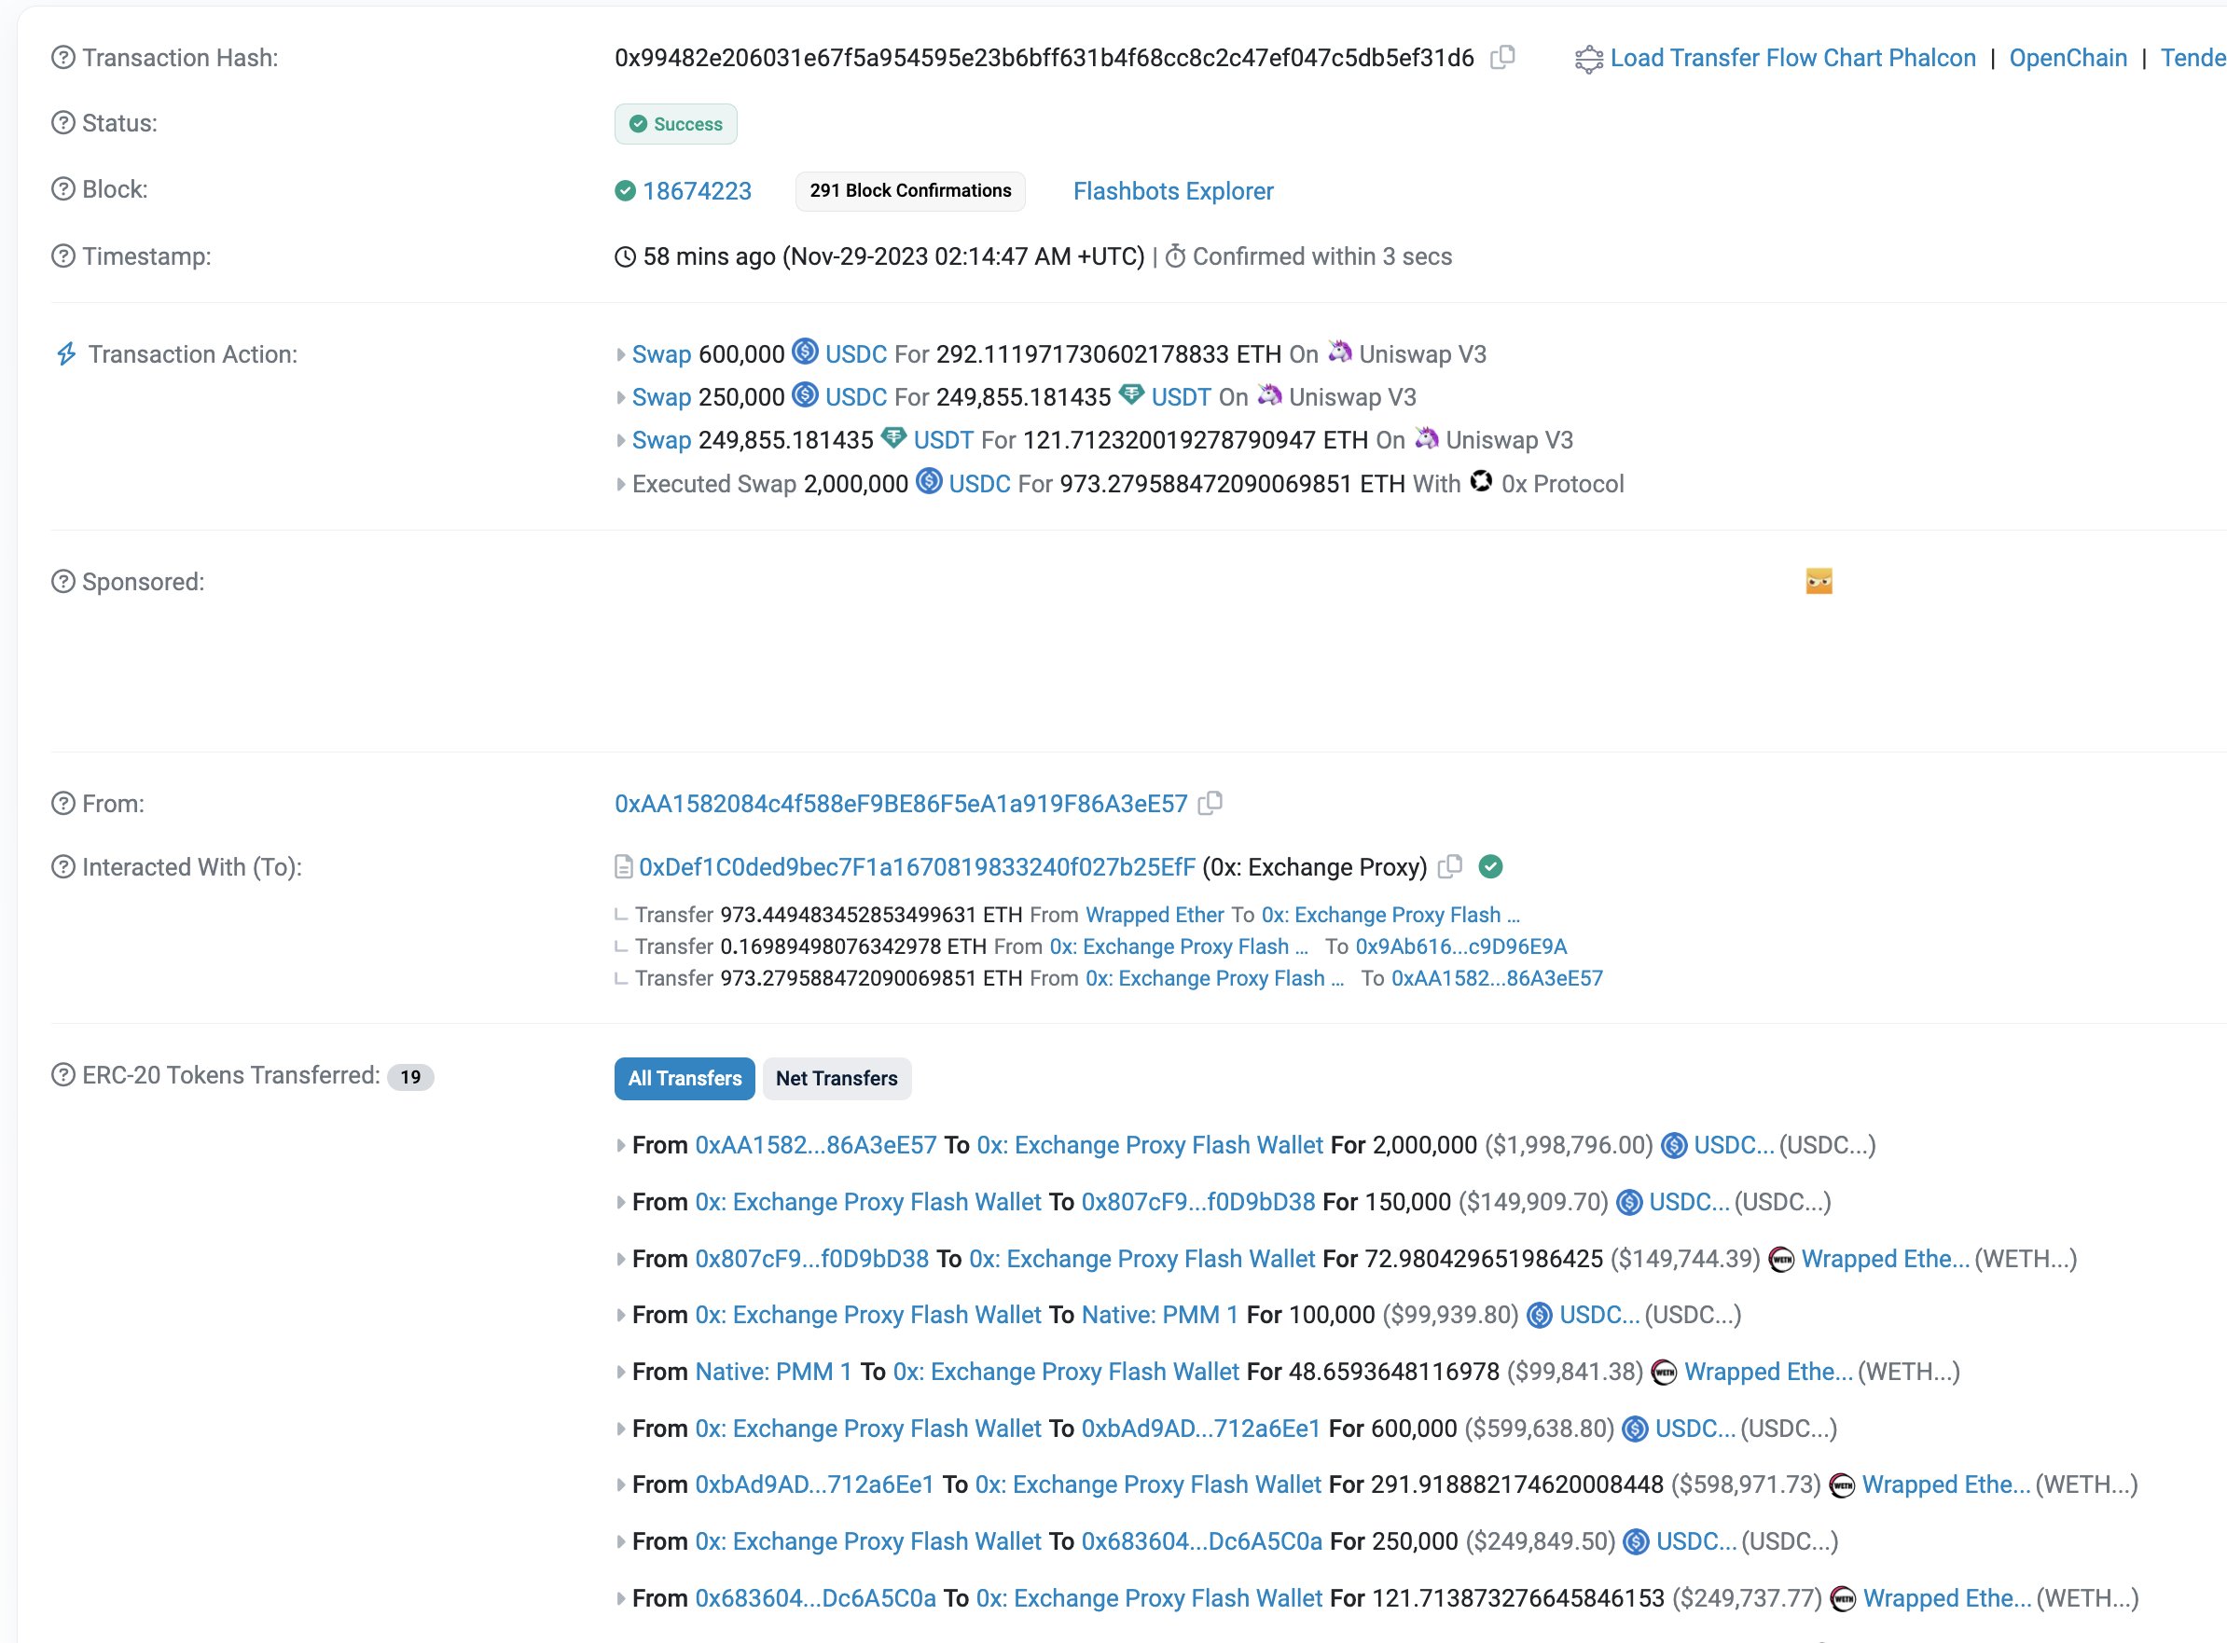2227x1643 pixels.
Task: Copy the From address 0xAA1582...3eE57
Action: pyautogui.click(x=1210, y=803)
